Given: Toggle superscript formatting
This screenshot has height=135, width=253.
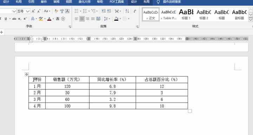Looking at the screenshot, I should click(25, 19).
